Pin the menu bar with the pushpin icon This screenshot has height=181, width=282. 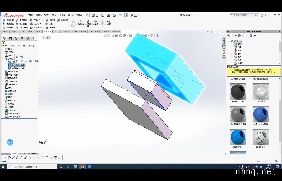(x=87, y=15)
